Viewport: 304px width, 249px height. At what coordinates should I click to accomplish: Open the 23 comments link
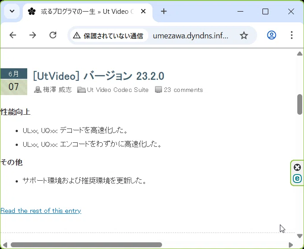[x=183, y=90]
